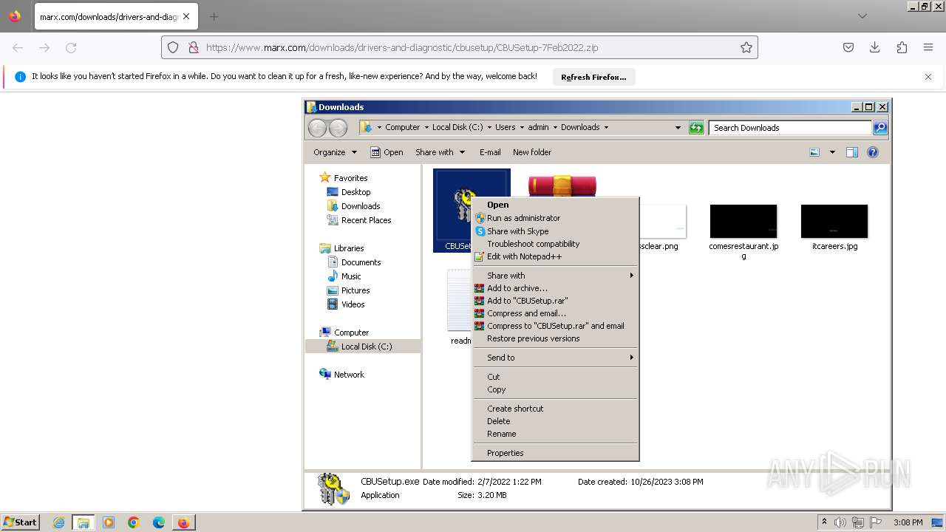
Task: Select Recent Places in sidebar
Action: coord(359,220)
